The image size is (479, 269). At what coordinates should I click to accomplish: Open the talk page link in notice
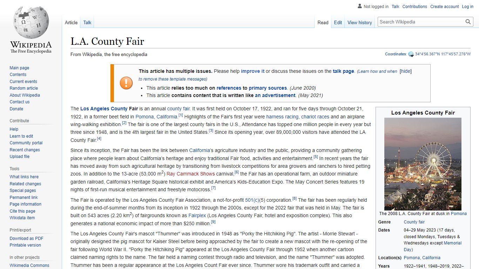coord(343,71)
